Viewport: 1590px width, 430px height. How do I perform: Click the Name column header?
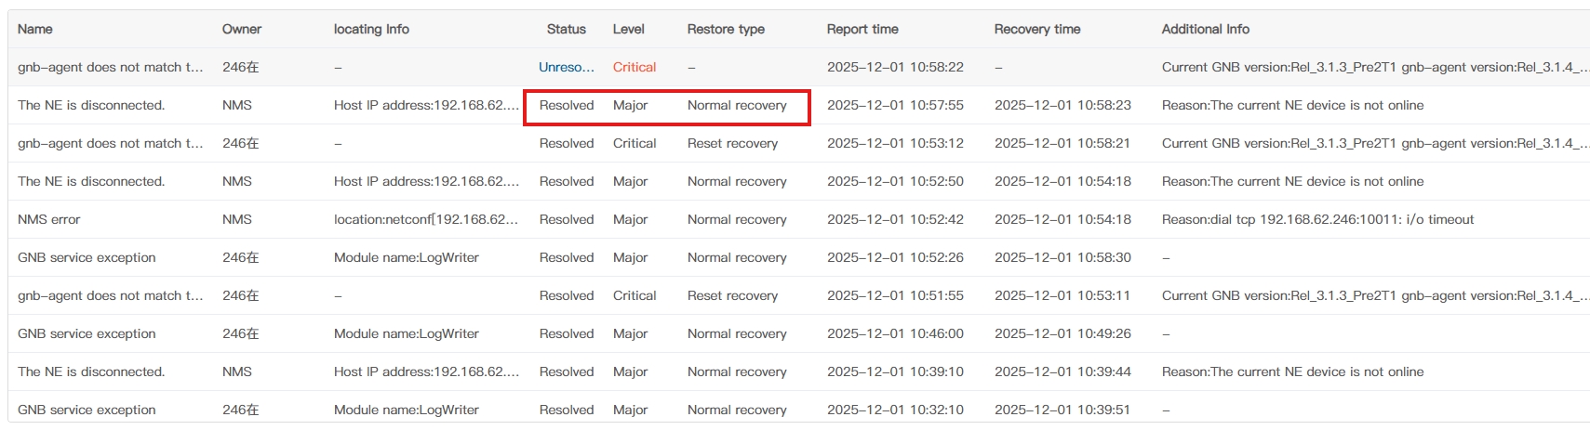click(x=35, y=29)
